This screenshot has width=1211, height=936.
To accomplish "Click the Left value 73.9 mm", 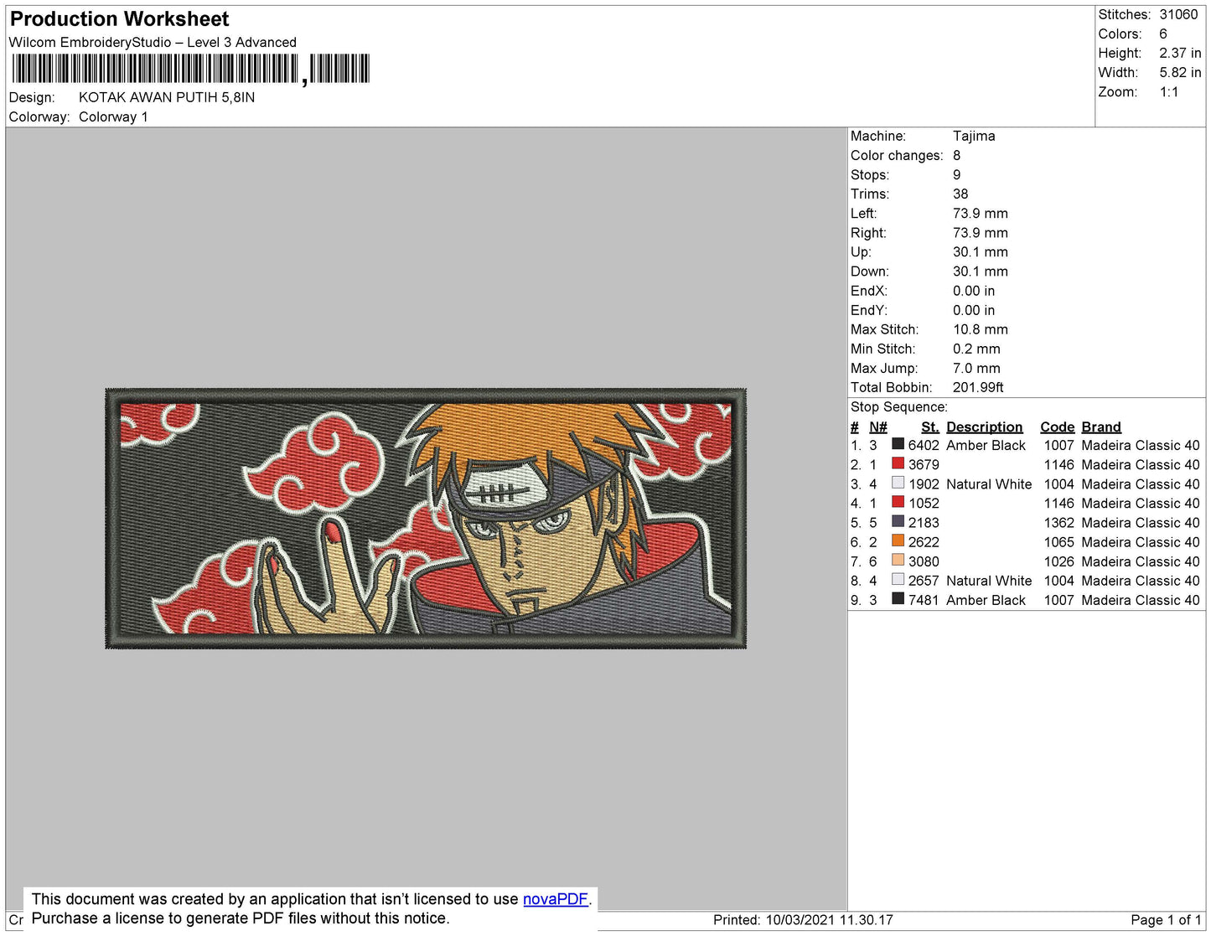I will click(981, 213).
